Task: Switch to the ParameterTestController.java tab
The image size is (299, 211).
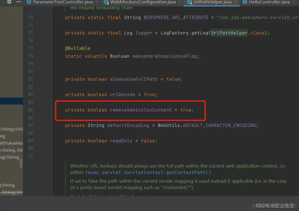Action: 63,2
